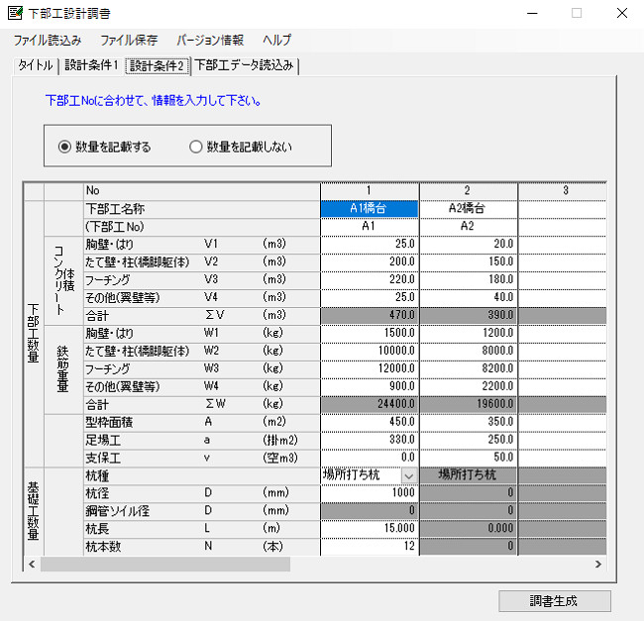Click W3 value 12000.0 cell
The image size is (644, 621).
[x=370, y=368]
